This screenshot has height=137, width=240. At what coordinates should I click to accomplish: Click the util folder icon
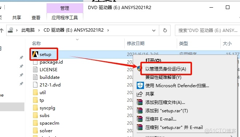click(35, 93)
